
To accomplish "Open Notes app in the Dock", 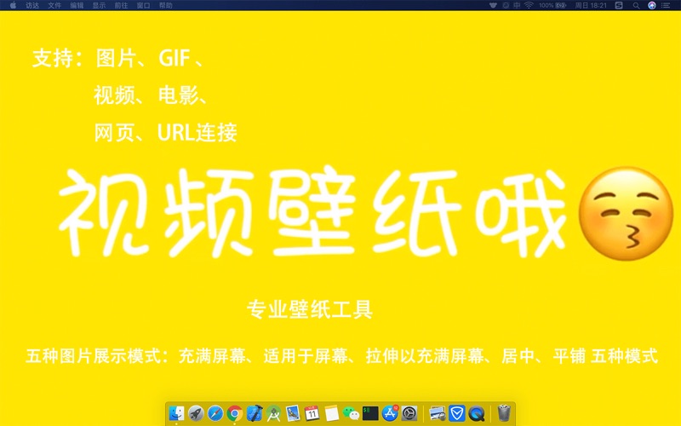I will [331, 413].
